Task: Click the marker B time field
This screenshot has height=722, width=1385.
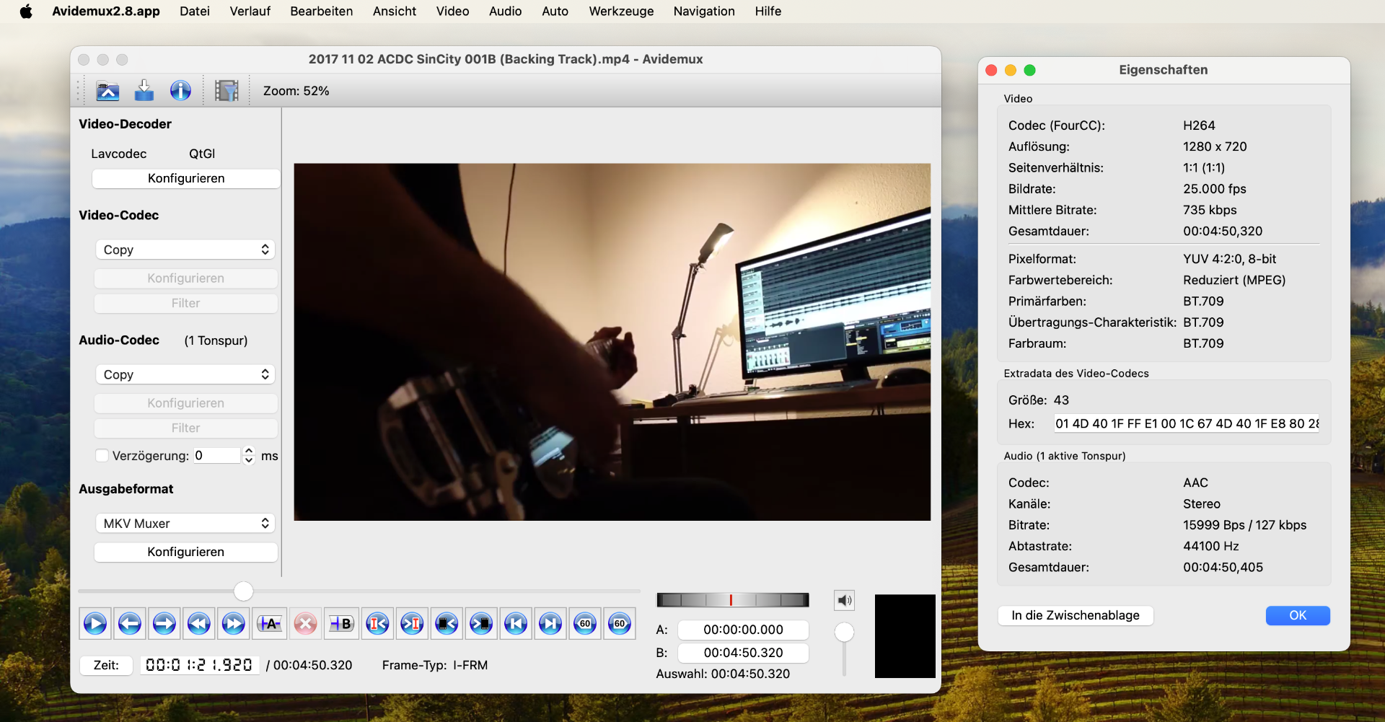Action: click(743, 653)
